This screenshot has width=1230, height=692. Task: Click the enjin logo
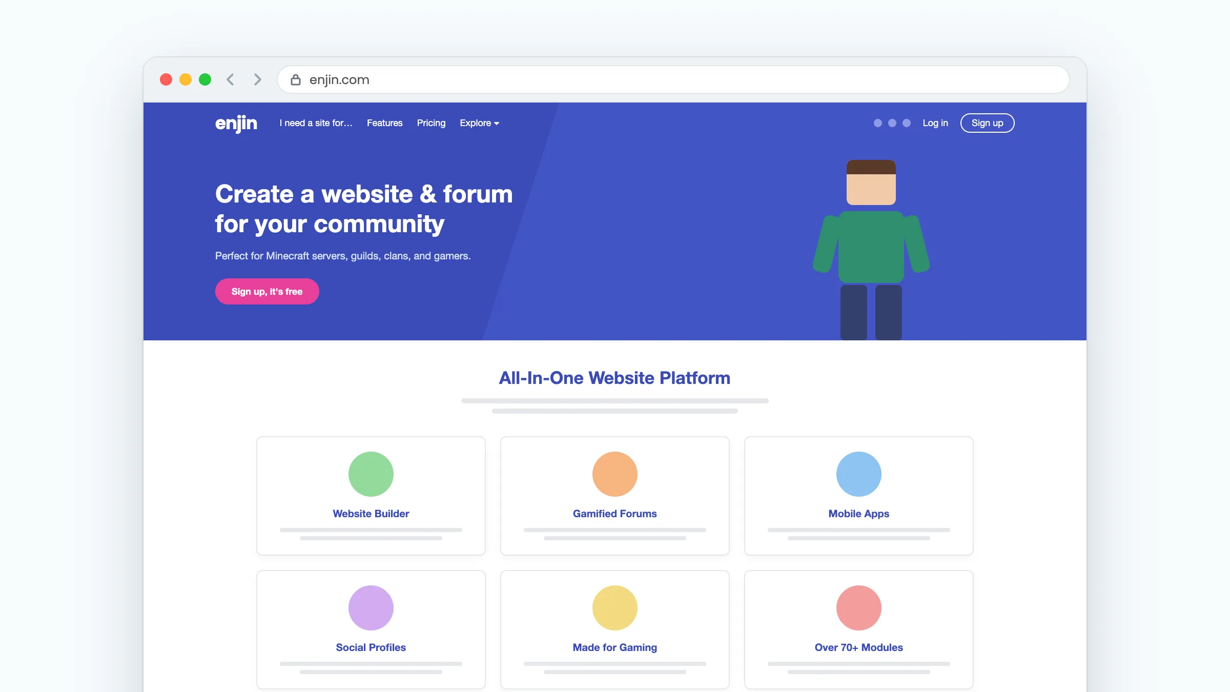point(236,124)
